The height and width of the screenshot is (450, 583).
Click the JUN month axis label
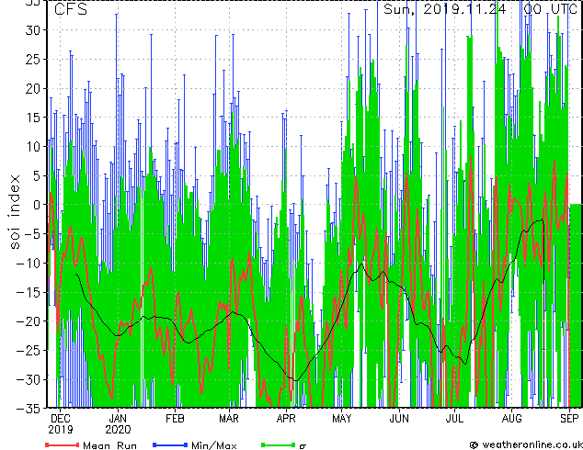(399, 419)
